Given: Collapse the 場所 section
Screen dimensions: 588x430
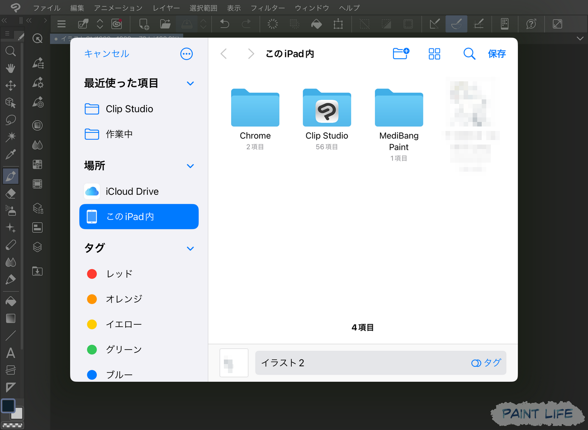Looking at the screenshot, I should click(190, 166).
